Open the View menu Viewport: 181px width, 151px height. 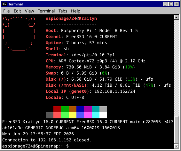pyautogui.click(x=29, y=11)
